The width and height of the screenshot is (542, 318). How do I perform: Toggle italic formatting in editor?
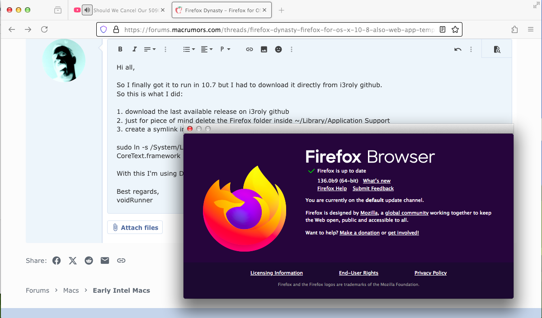pos(134,49)
